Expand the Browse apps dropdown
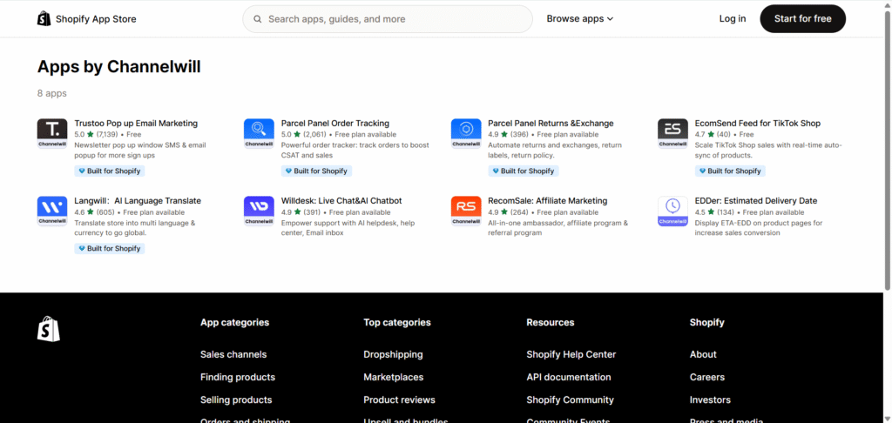The width and height of the screenshot is (892, 423). point(580,18)
